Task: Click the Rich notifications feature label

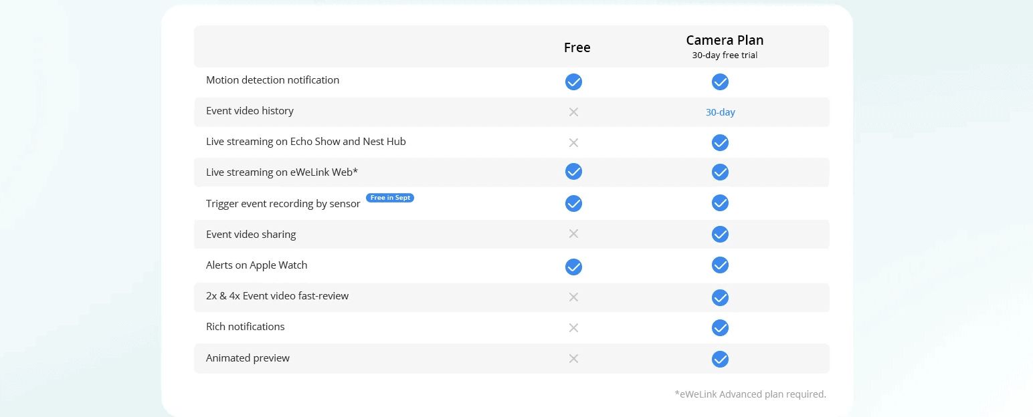Action: [246, 326]
